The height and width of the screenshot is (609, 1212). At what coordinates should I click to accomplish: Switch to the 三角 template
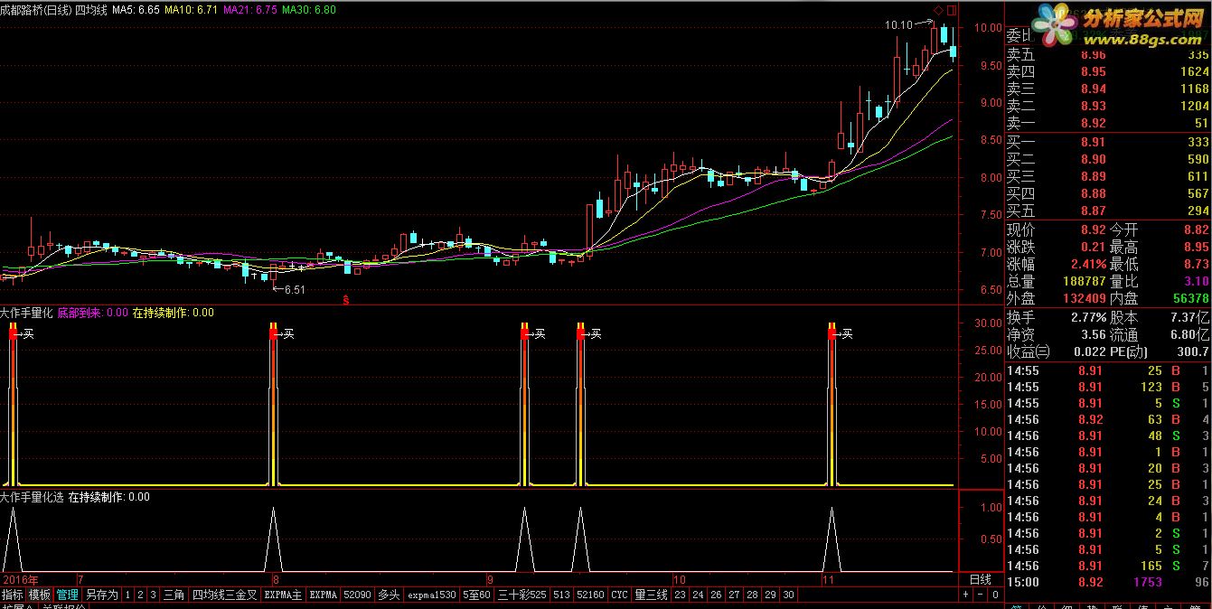pos(174,595)
